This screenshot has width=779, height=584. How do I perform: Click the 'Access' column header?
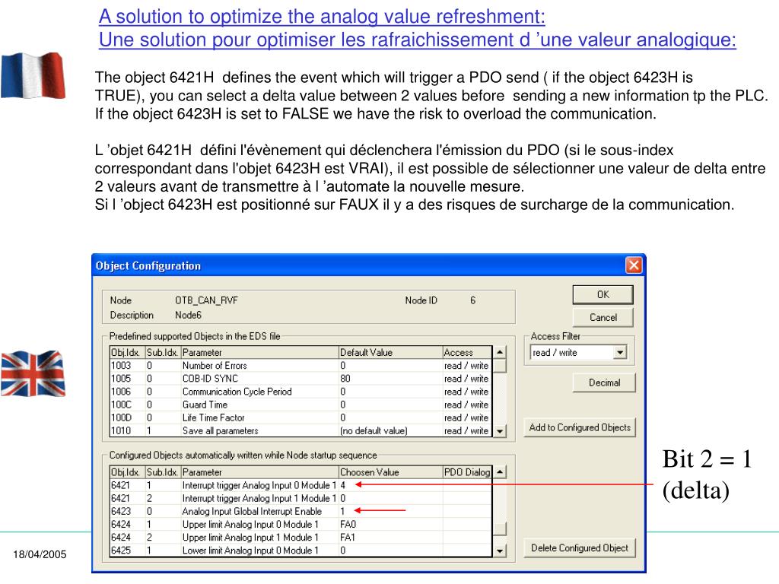pyautogui.click(x=468, y=353)
